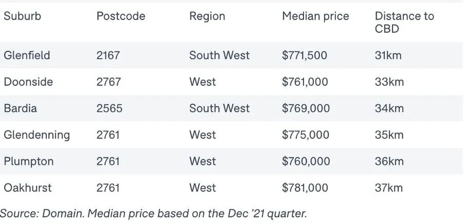Select the Plumpton suburb cell
Screen dimensions: 464x224
(28, 162)
